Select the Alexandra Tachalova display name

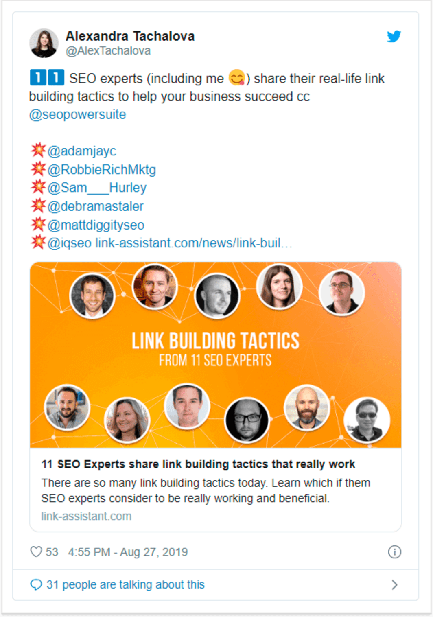[x=131, y=36]
